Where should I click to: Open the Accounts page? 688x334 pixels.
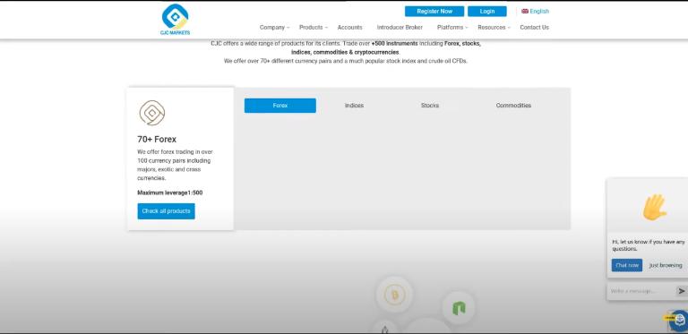[x=349, y=27]
